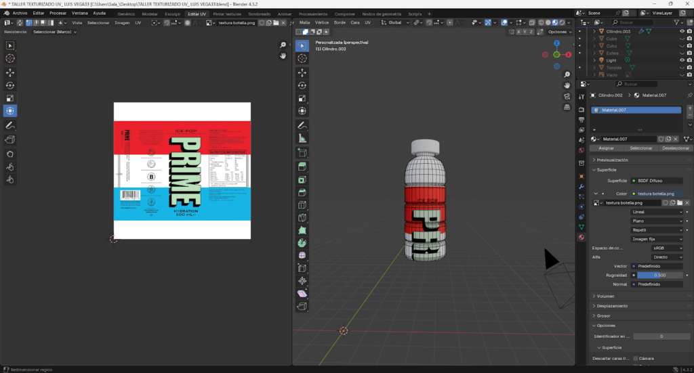Image resolution: width=694 pixels, height=373 pixels.
Task: Open the Procesar menu
Action: tap(58, 14)
